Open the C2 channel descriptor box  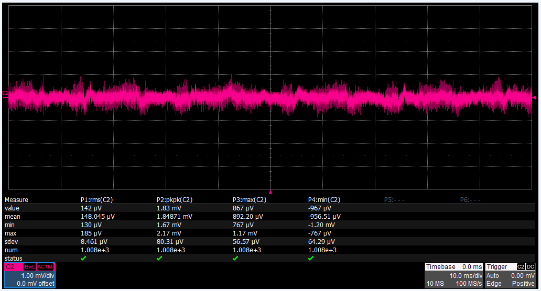[29, 275]
